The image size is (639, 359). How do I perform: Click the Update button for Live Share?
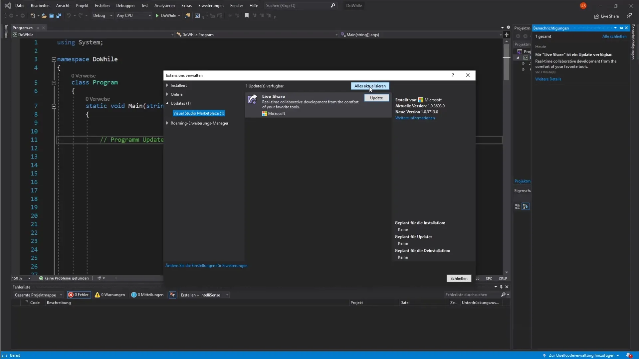[x=376, y=98]
